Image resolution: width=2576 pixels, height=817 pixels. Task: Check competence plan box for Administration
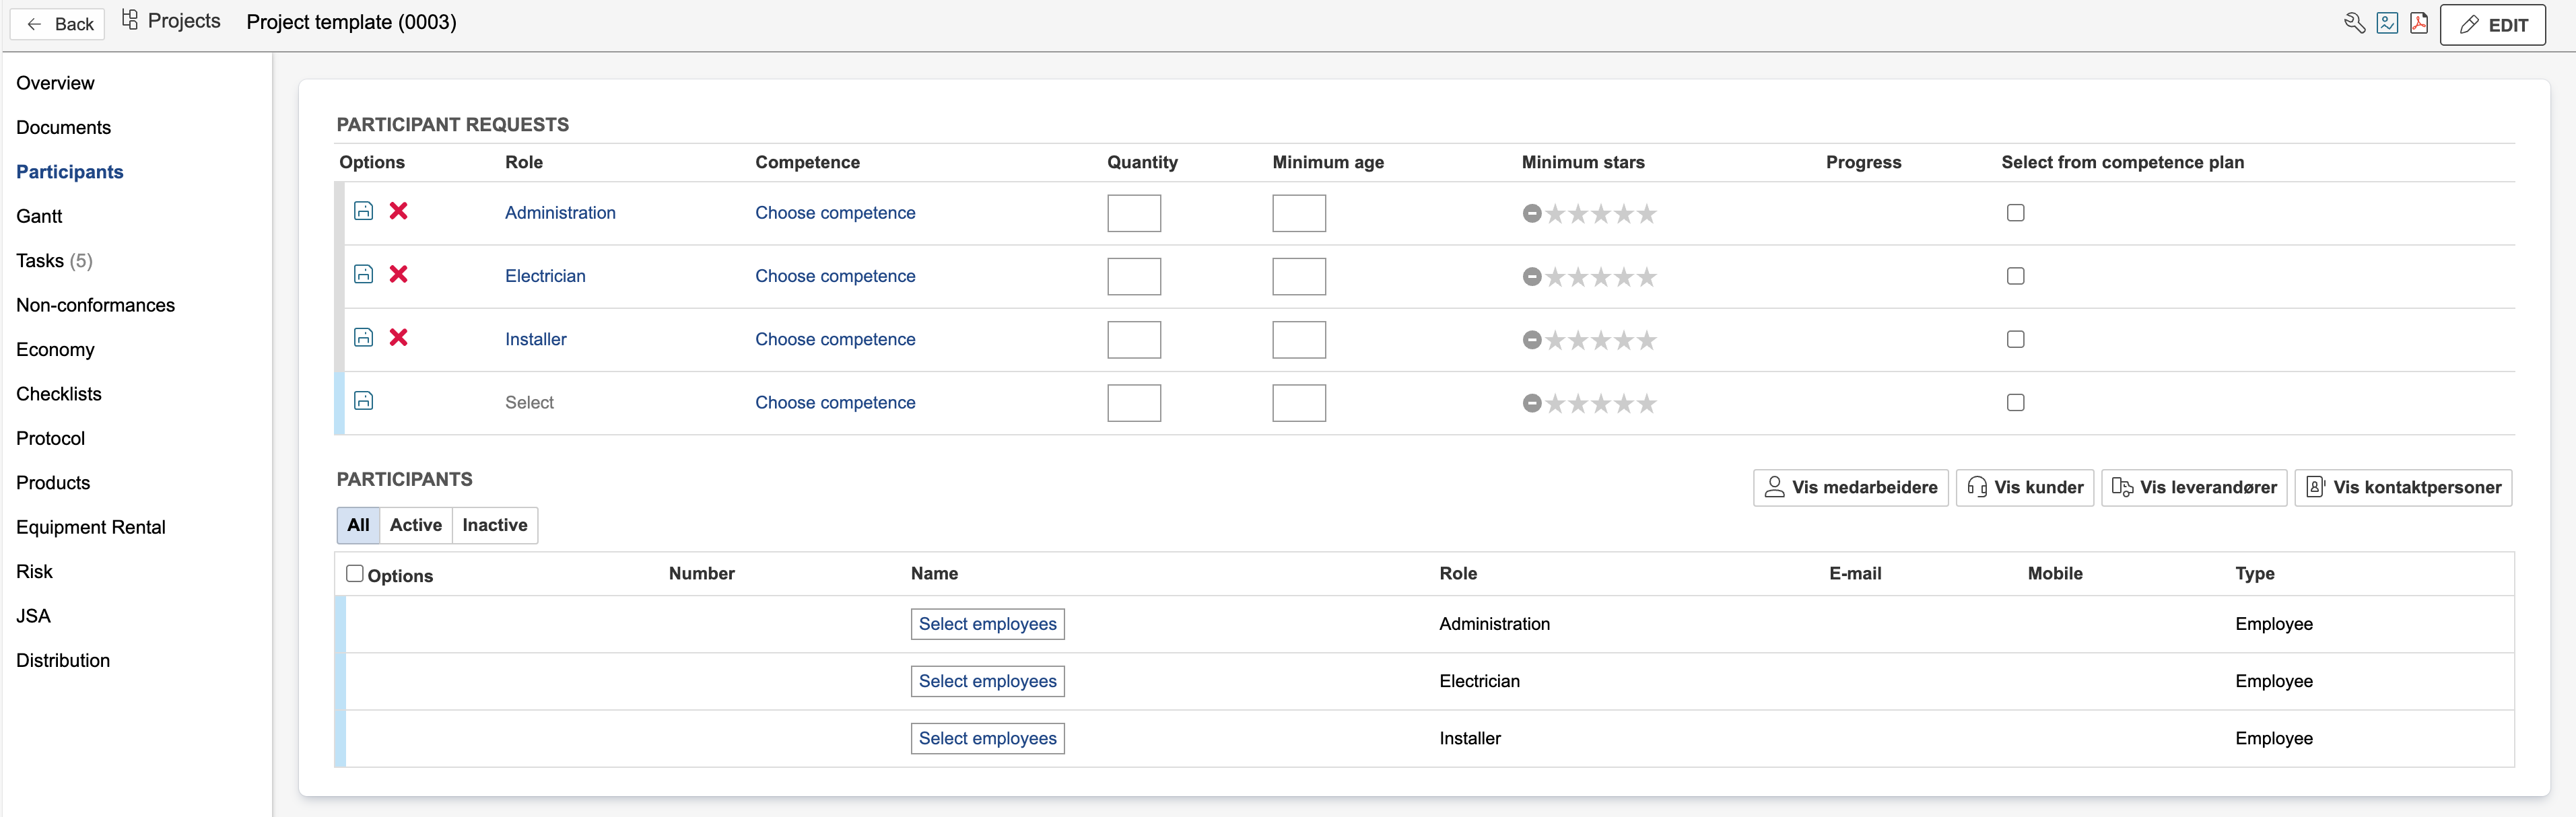point(2015,212)
